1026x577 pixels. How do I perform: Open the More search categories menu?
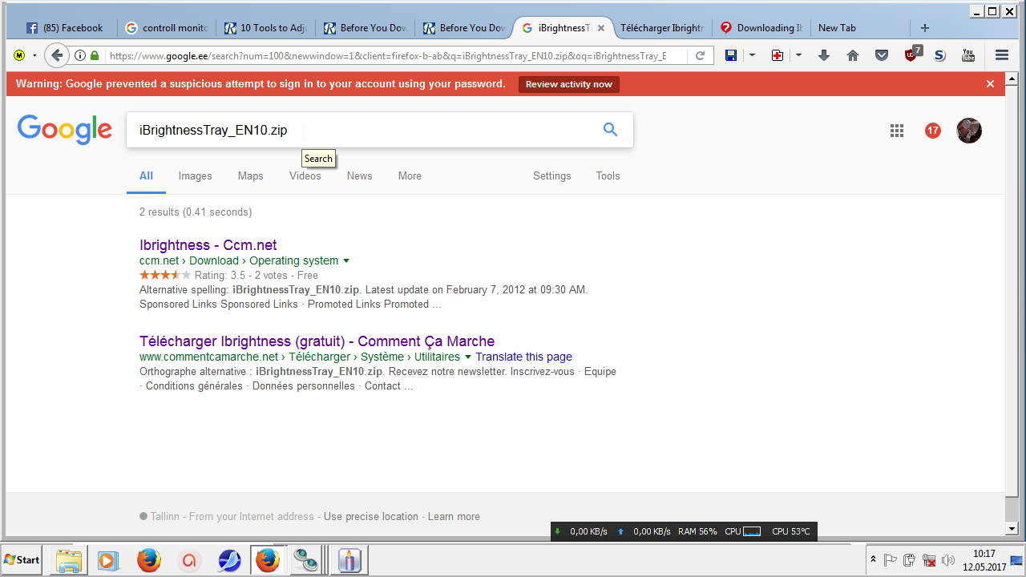[410, 176]
